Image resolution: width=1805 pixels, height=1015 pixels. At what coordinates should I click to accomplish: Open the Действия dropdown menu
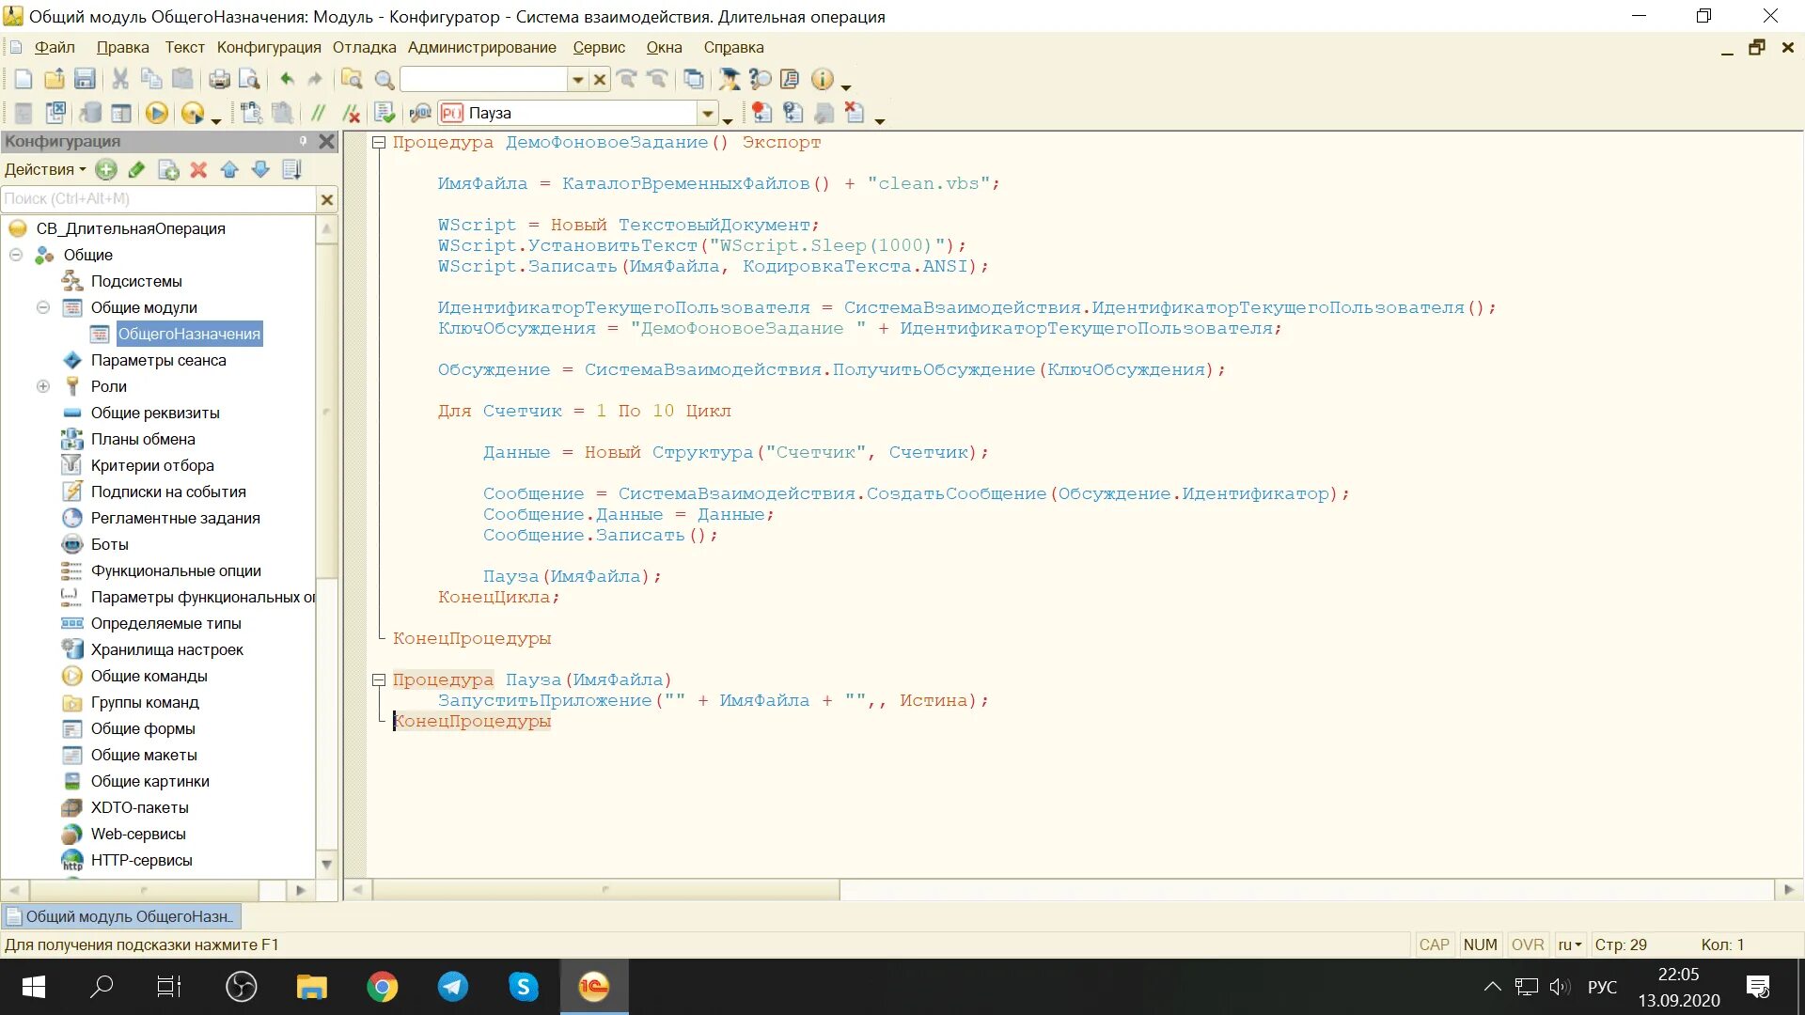(44, 170)
